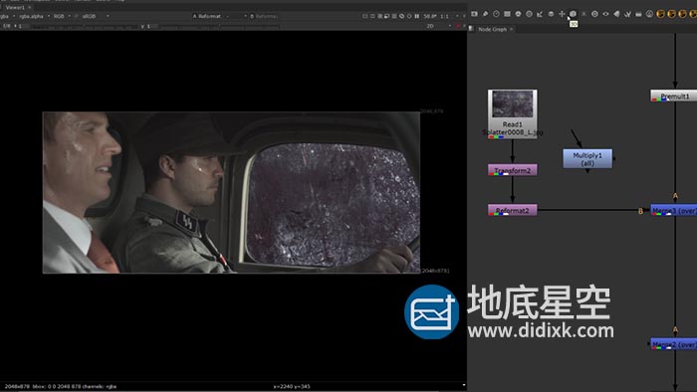Screen dimensions: 697x392
Task: Switch to the Node Graph tab
Action: pos(492,29)
